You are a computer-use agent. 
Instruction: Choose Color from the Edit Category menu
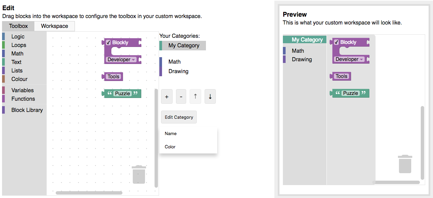(x=170, y=147)
